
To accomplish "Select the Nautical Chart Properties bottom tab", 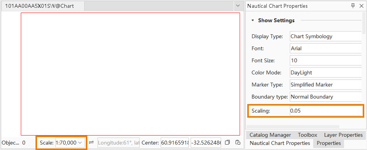I will [280, 143].
